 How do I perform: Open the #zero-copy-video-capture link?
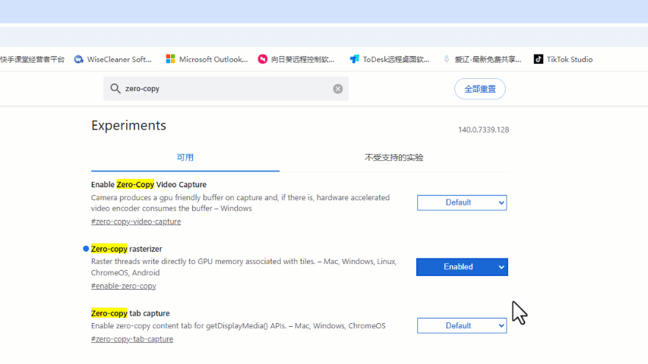[x=136, y=221]
